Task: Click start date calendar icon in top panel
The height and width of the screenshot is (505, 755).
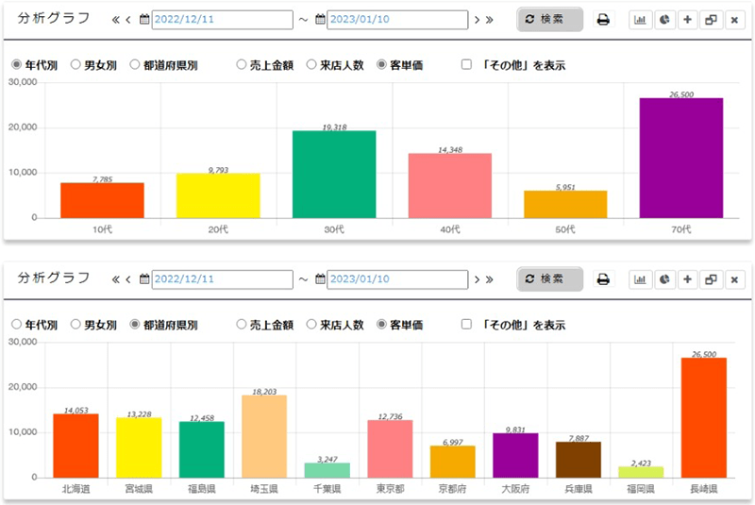Action: pos(144,20)
